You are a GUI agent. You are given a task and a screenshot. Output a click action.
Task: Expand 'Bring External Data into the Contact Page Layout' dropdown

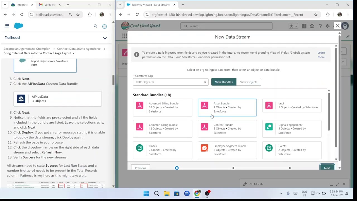(39, 53)
